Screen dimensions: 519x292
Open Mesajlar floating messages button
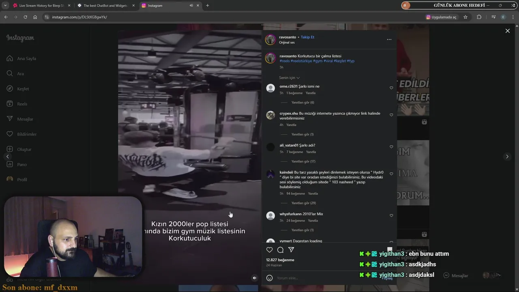pyautogui.click(x=456, y=275)
